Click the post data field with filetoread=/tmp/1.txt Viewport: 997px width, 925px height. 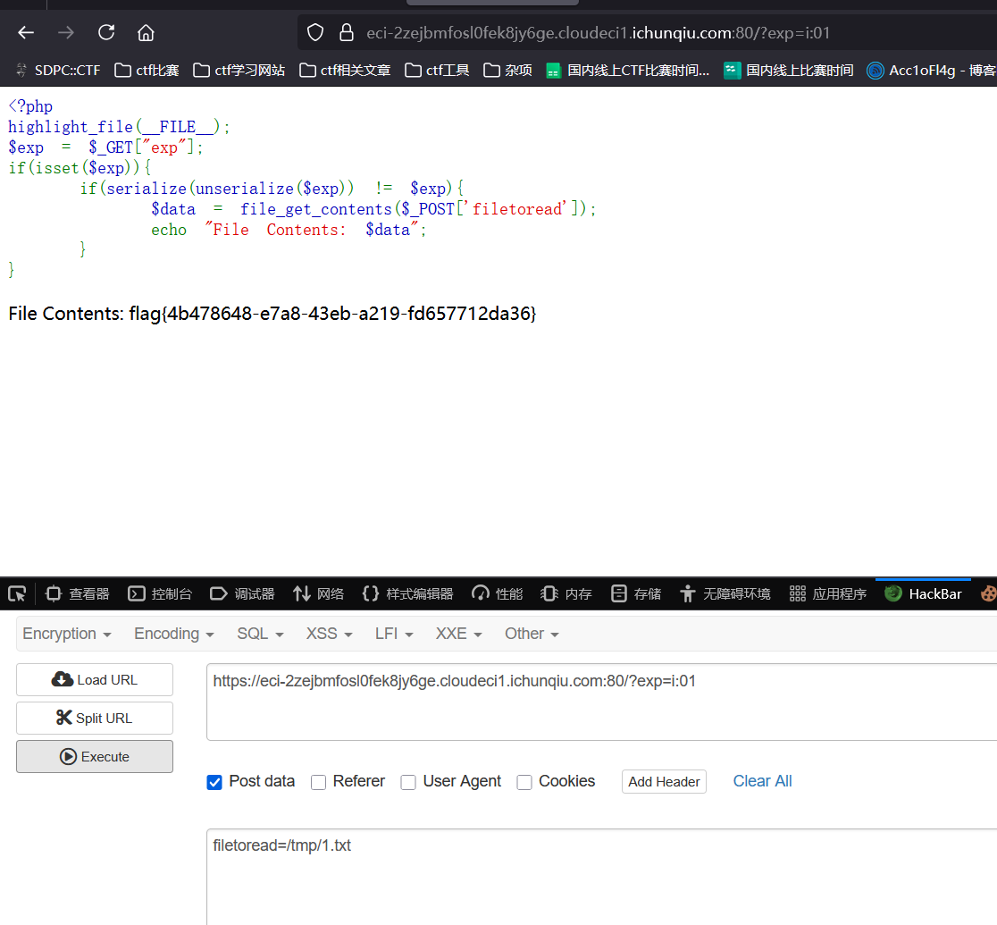coord(601,877)
